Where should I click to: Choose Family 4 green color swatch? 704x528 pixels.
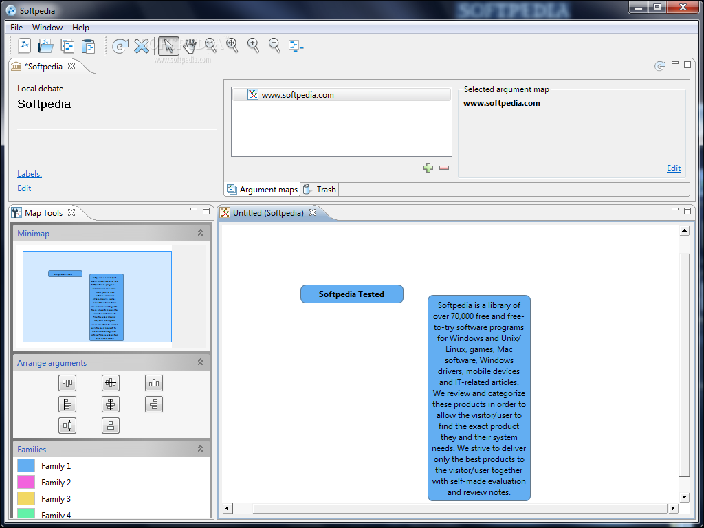click(26, 513)
